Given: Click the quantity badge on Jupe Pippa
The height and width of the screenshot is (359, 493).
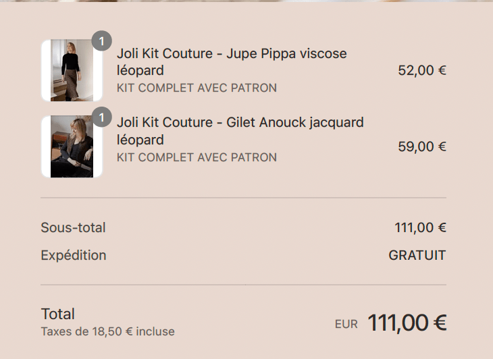Looking at the screenshot, I should tap(101, 42).
